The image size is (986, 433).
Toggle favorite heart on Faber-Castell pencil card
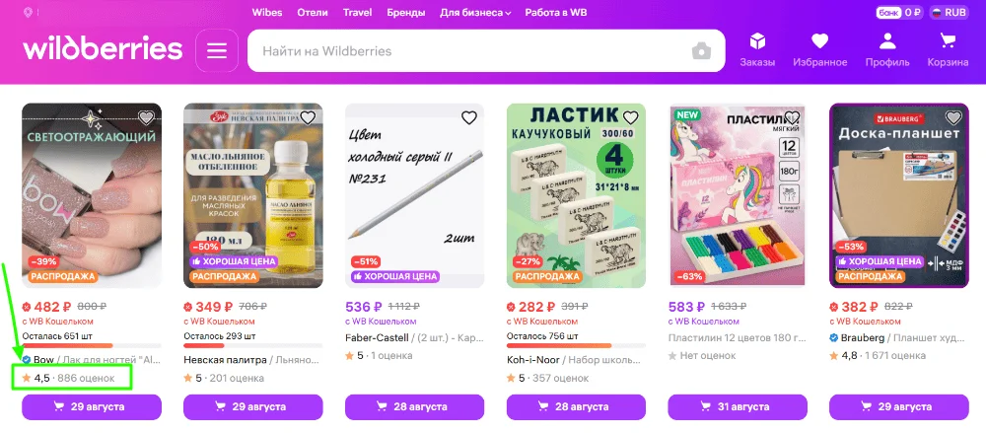pyautogui.click(x=469, y=117)
